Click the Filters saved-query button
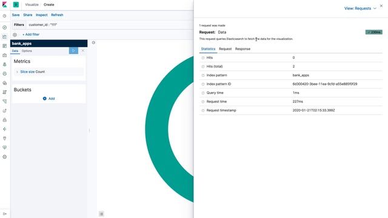This screenshot has height=218, width=388. [19, 25]
